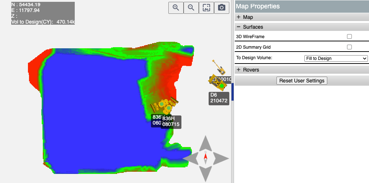This screenshot has height=183, width=369.
Task: Click the blue panel splitter handle
Action: (x=233, y=92)
